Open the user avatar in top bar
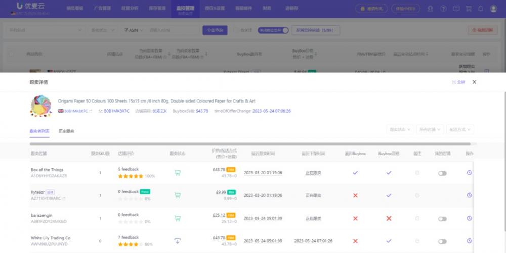506x253 pixels. point(493,9)
